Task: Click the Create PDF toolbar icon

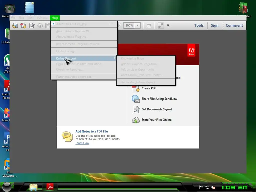Action: pos(23,25)
